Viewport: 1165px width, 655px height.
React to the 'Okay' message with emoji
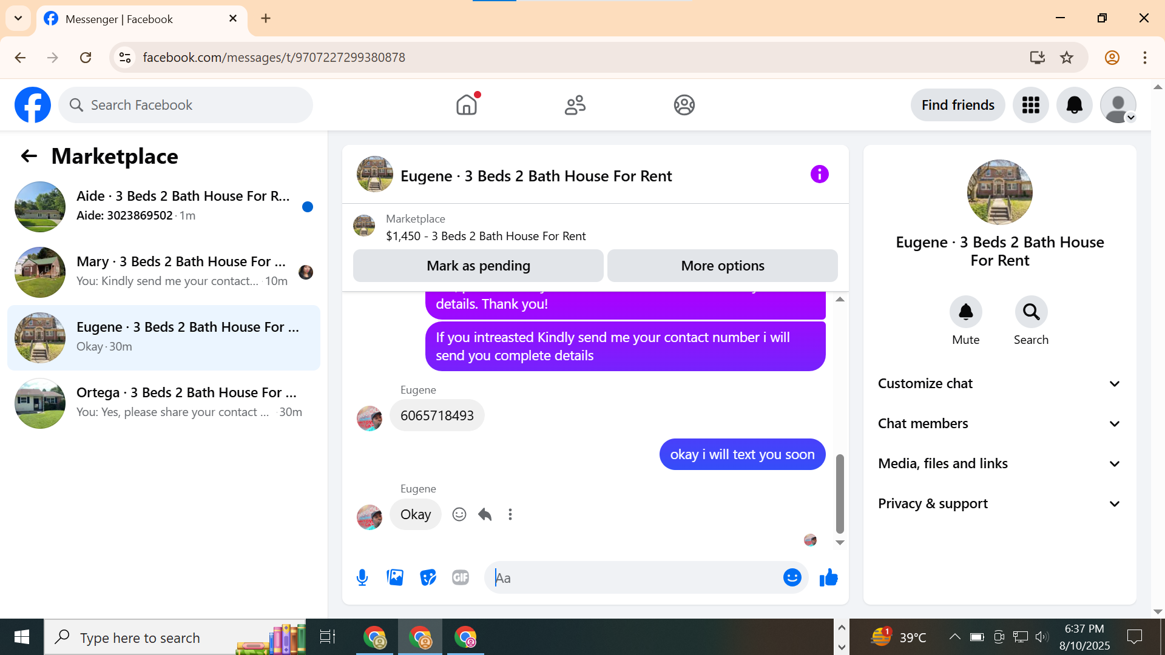tap(459, 514)
